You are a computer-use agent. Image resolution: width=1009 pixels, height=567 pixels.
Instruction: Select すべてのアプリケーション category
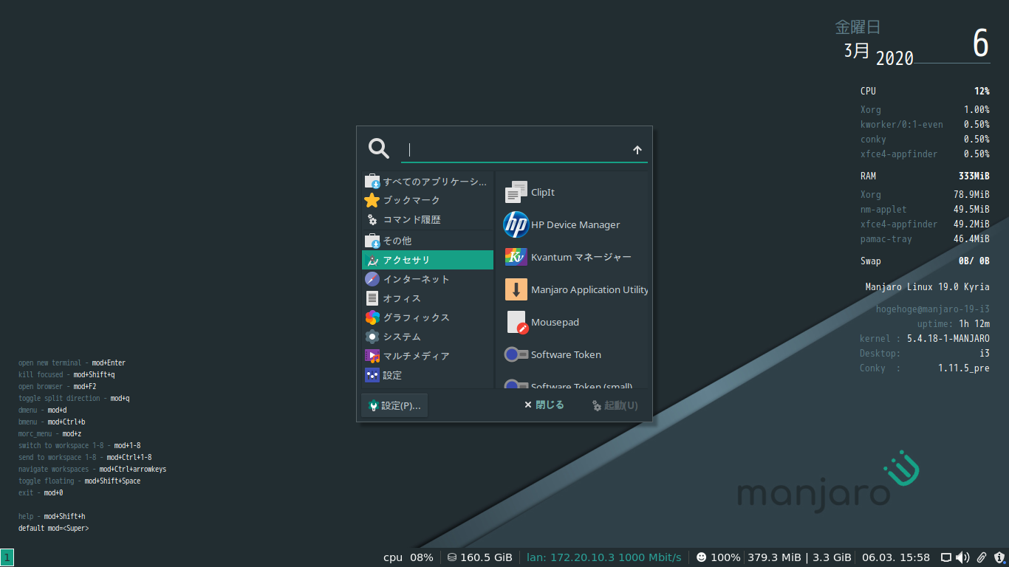(427, 181)
